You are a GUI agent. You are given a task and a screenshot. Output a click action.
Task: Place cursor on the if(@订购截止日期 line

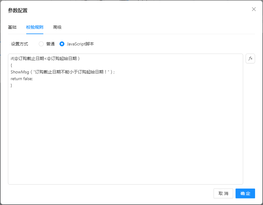click(27, 58)
